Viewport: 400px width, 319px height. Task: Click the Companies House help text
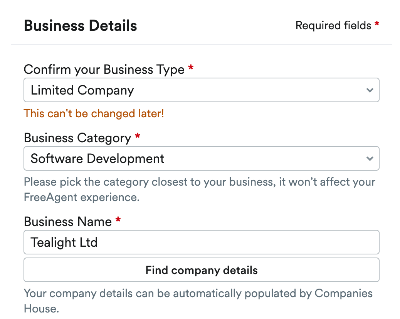(x=198, y=301)
